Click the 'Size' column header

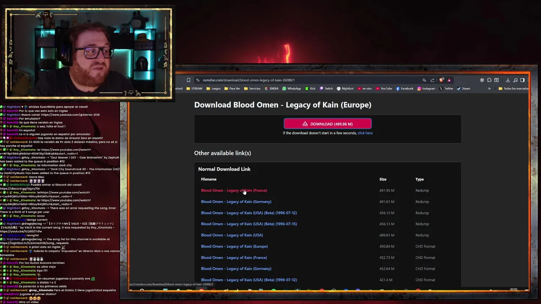click(x=383, y=179)
